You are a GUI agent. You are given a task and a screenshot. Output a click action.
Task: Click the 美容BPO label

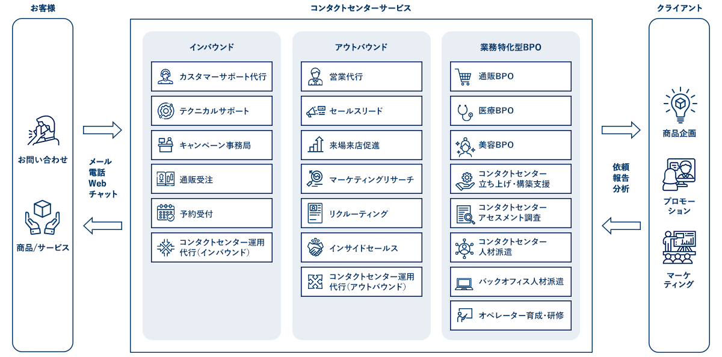click(x=496, y=145)
